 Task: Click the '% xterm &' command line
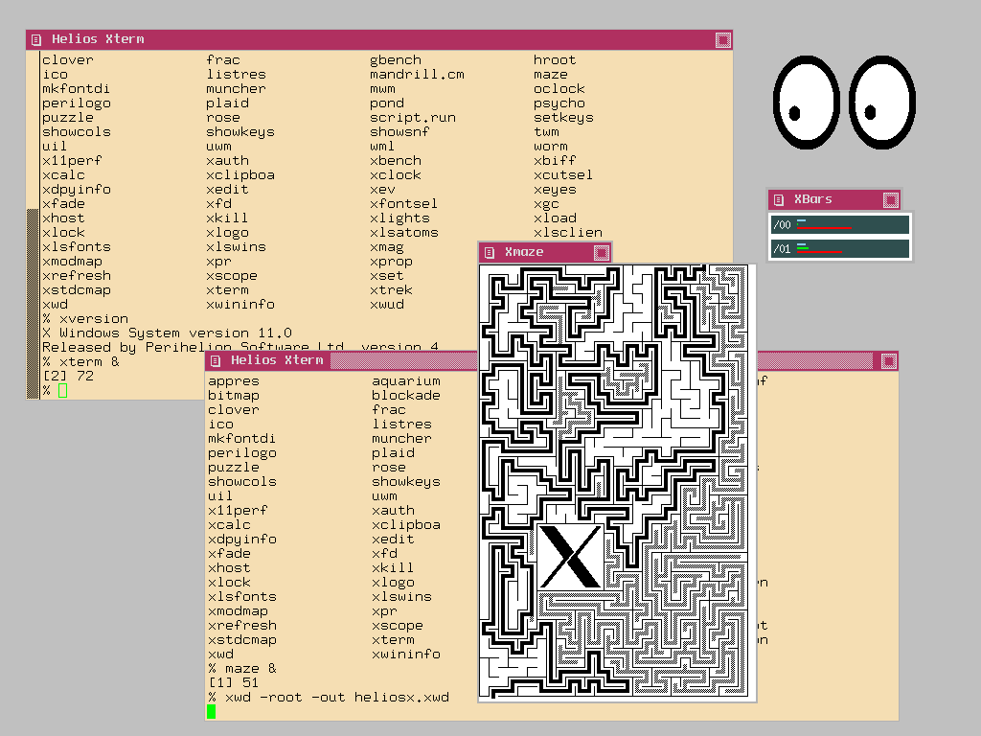80,362
